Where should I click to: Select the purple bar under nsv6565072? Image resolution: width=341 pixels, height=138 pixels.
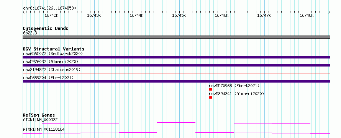[176, 57]
